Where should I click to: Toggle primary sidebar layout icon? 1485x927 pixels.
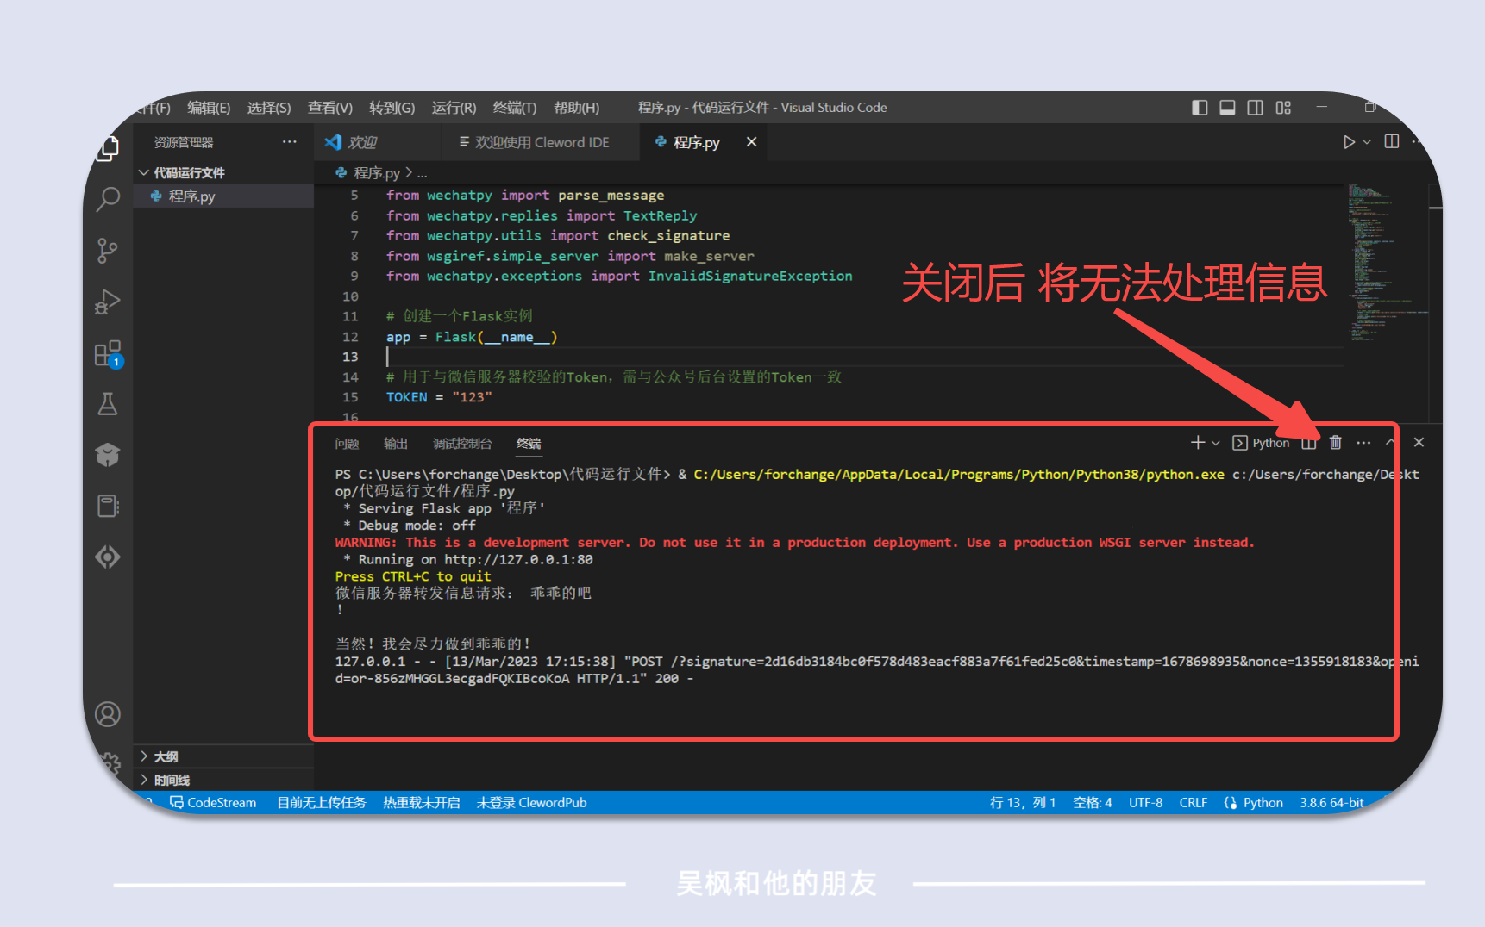[x=1200, y=108]
